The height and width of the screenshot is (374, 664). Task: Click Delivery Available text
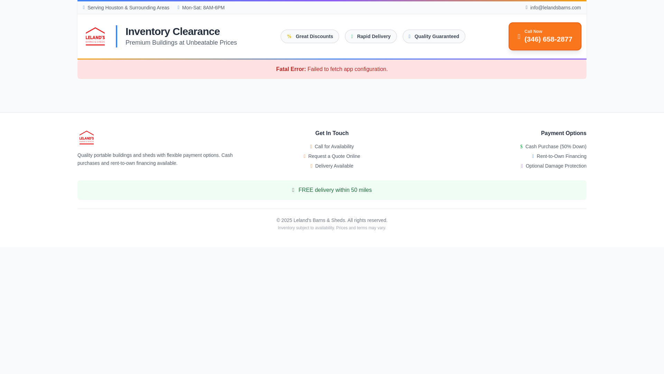point(334,166)
